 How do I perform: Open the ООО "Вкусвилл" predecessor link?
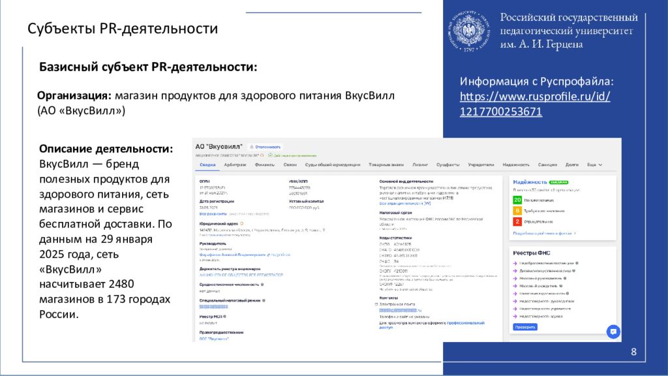pyautogui.click(x=214, y=339)
